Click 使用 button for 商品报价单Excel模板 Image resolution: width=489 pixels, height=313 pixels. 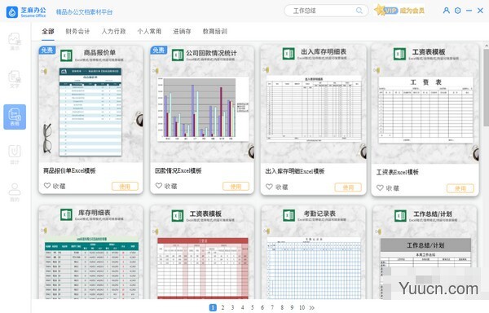pos(125,186)
